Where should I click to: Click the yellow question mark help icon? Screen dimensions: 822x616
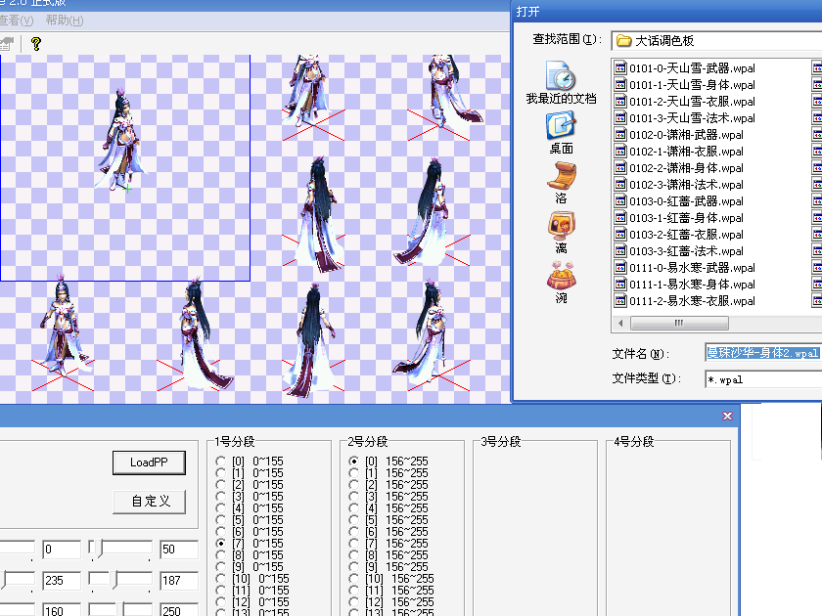click(36, 43)
